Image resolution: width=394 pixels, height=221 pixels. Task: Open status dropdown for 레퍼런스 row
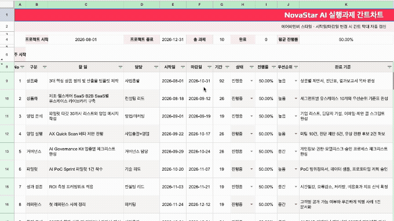click(251, 204)
